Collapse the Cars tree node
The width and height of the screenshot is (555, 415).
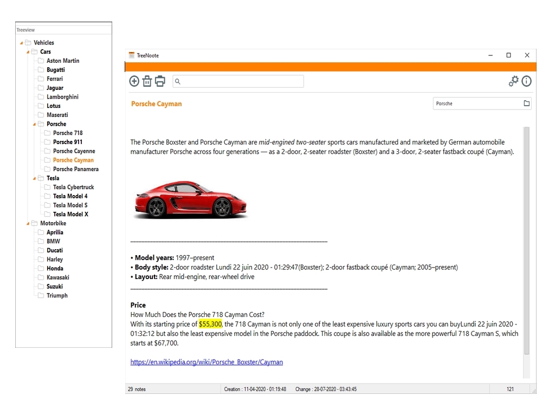point(28,52)
